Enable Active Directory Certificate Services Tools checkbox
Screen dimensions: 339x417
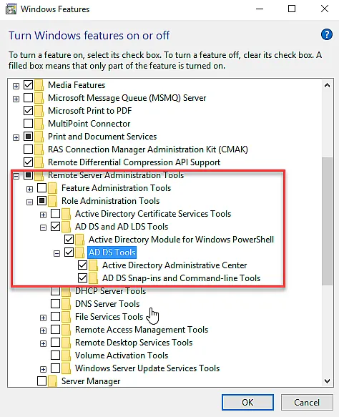[x=55, y=214]
